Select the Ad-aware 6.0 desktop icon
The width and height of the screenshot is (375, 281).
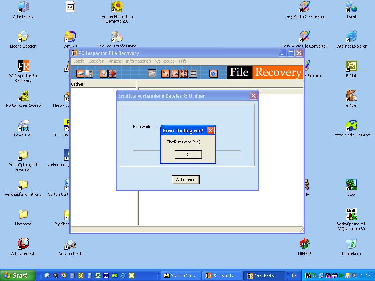click(23, 247)
